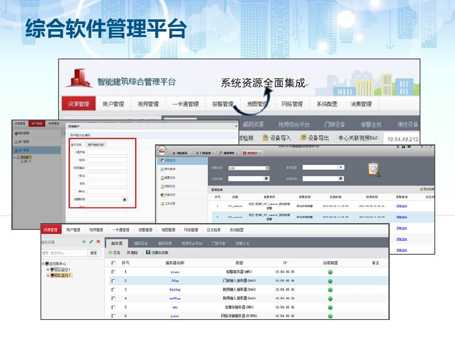Open the Dyjdag server name link
Viewport: 455px width, 341px height.
tap(175, 289)
